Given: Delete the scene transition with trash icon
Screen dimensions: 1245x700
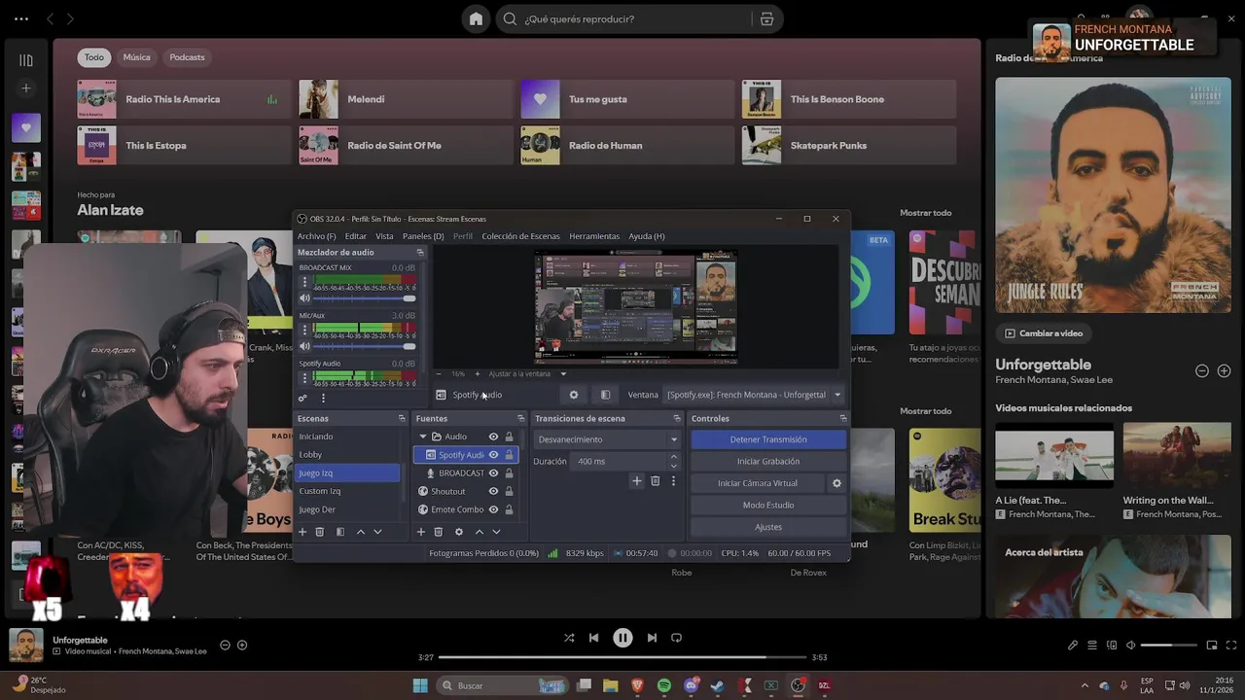Looking at the screenshot, I should (656, 480).
